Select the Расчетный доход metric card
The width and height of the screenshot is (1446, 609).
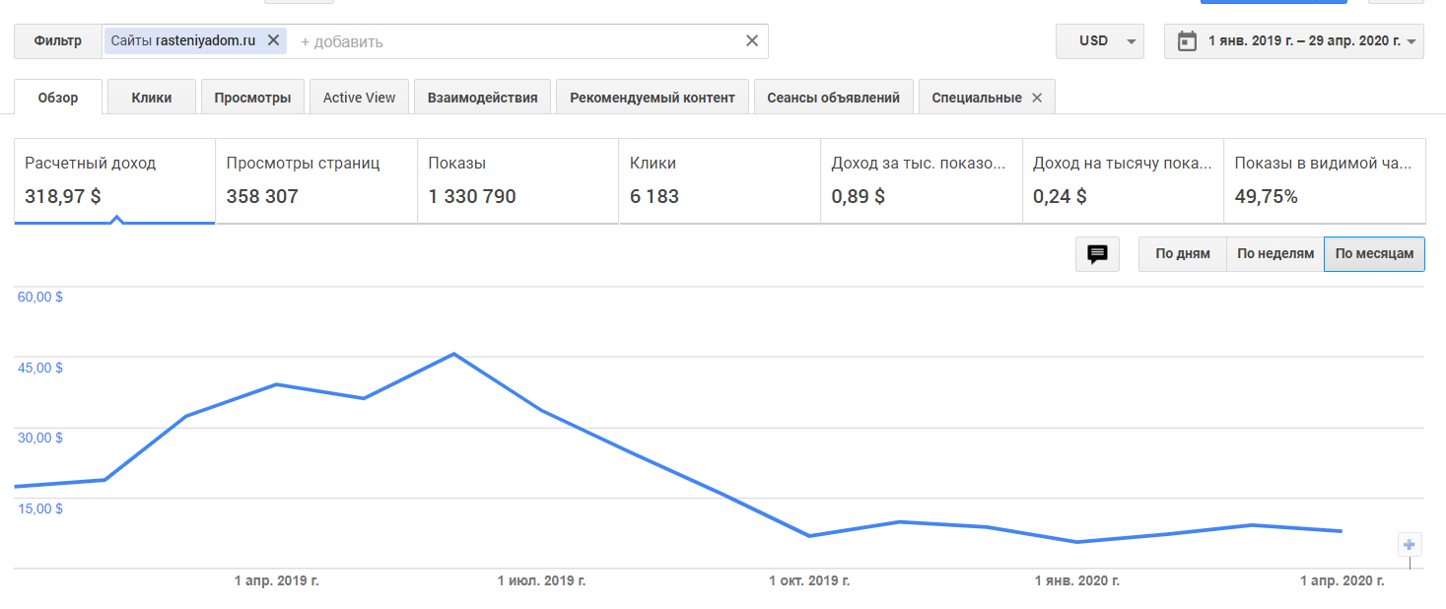click(x=114, y=181)
